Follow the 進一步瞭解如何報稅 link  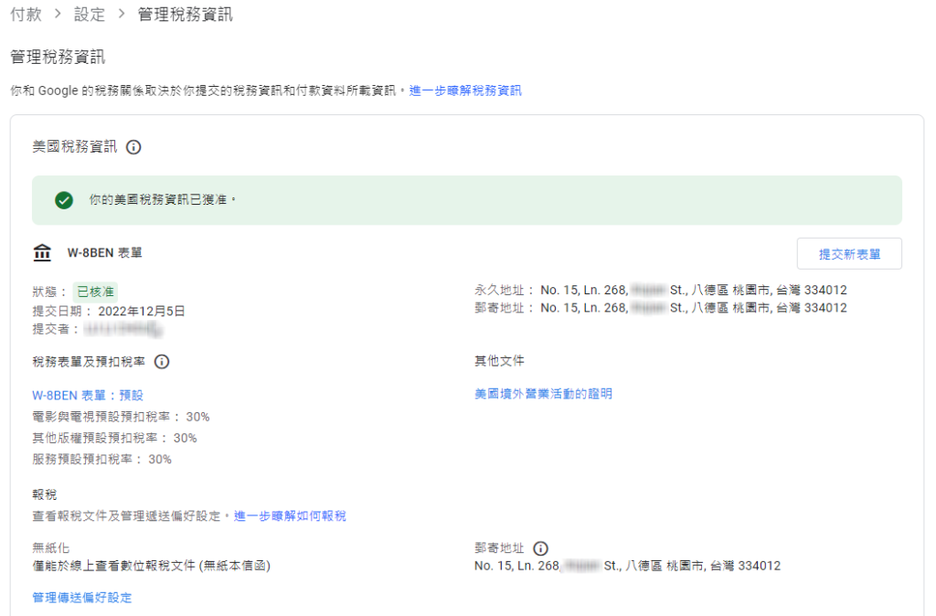click(x=290, y=516)
